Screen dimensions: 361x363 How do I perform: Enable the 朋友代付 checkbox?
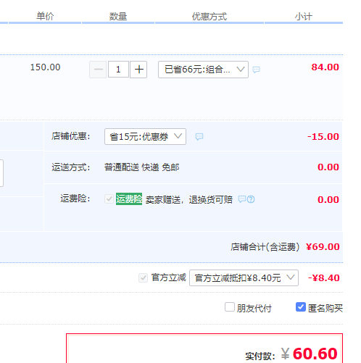point(230,307)
